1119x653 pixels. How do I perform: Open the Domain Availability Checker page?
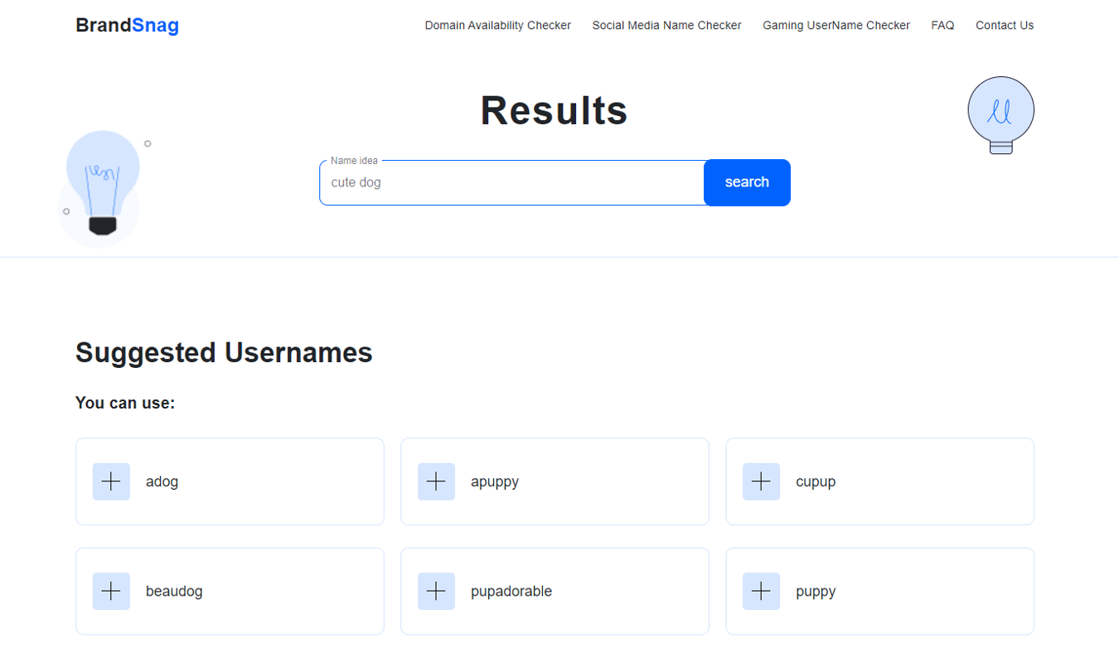(497, 25)
